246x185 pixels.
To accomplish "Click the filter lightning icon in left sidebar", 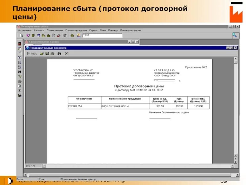I will coord(20,76).
